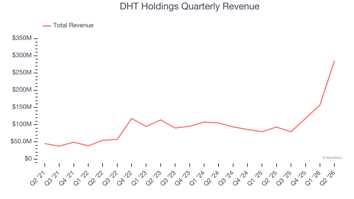Click the revenue line peak at Q4 '22
This screenshot has width=354, height=199.
click(132, 118)
